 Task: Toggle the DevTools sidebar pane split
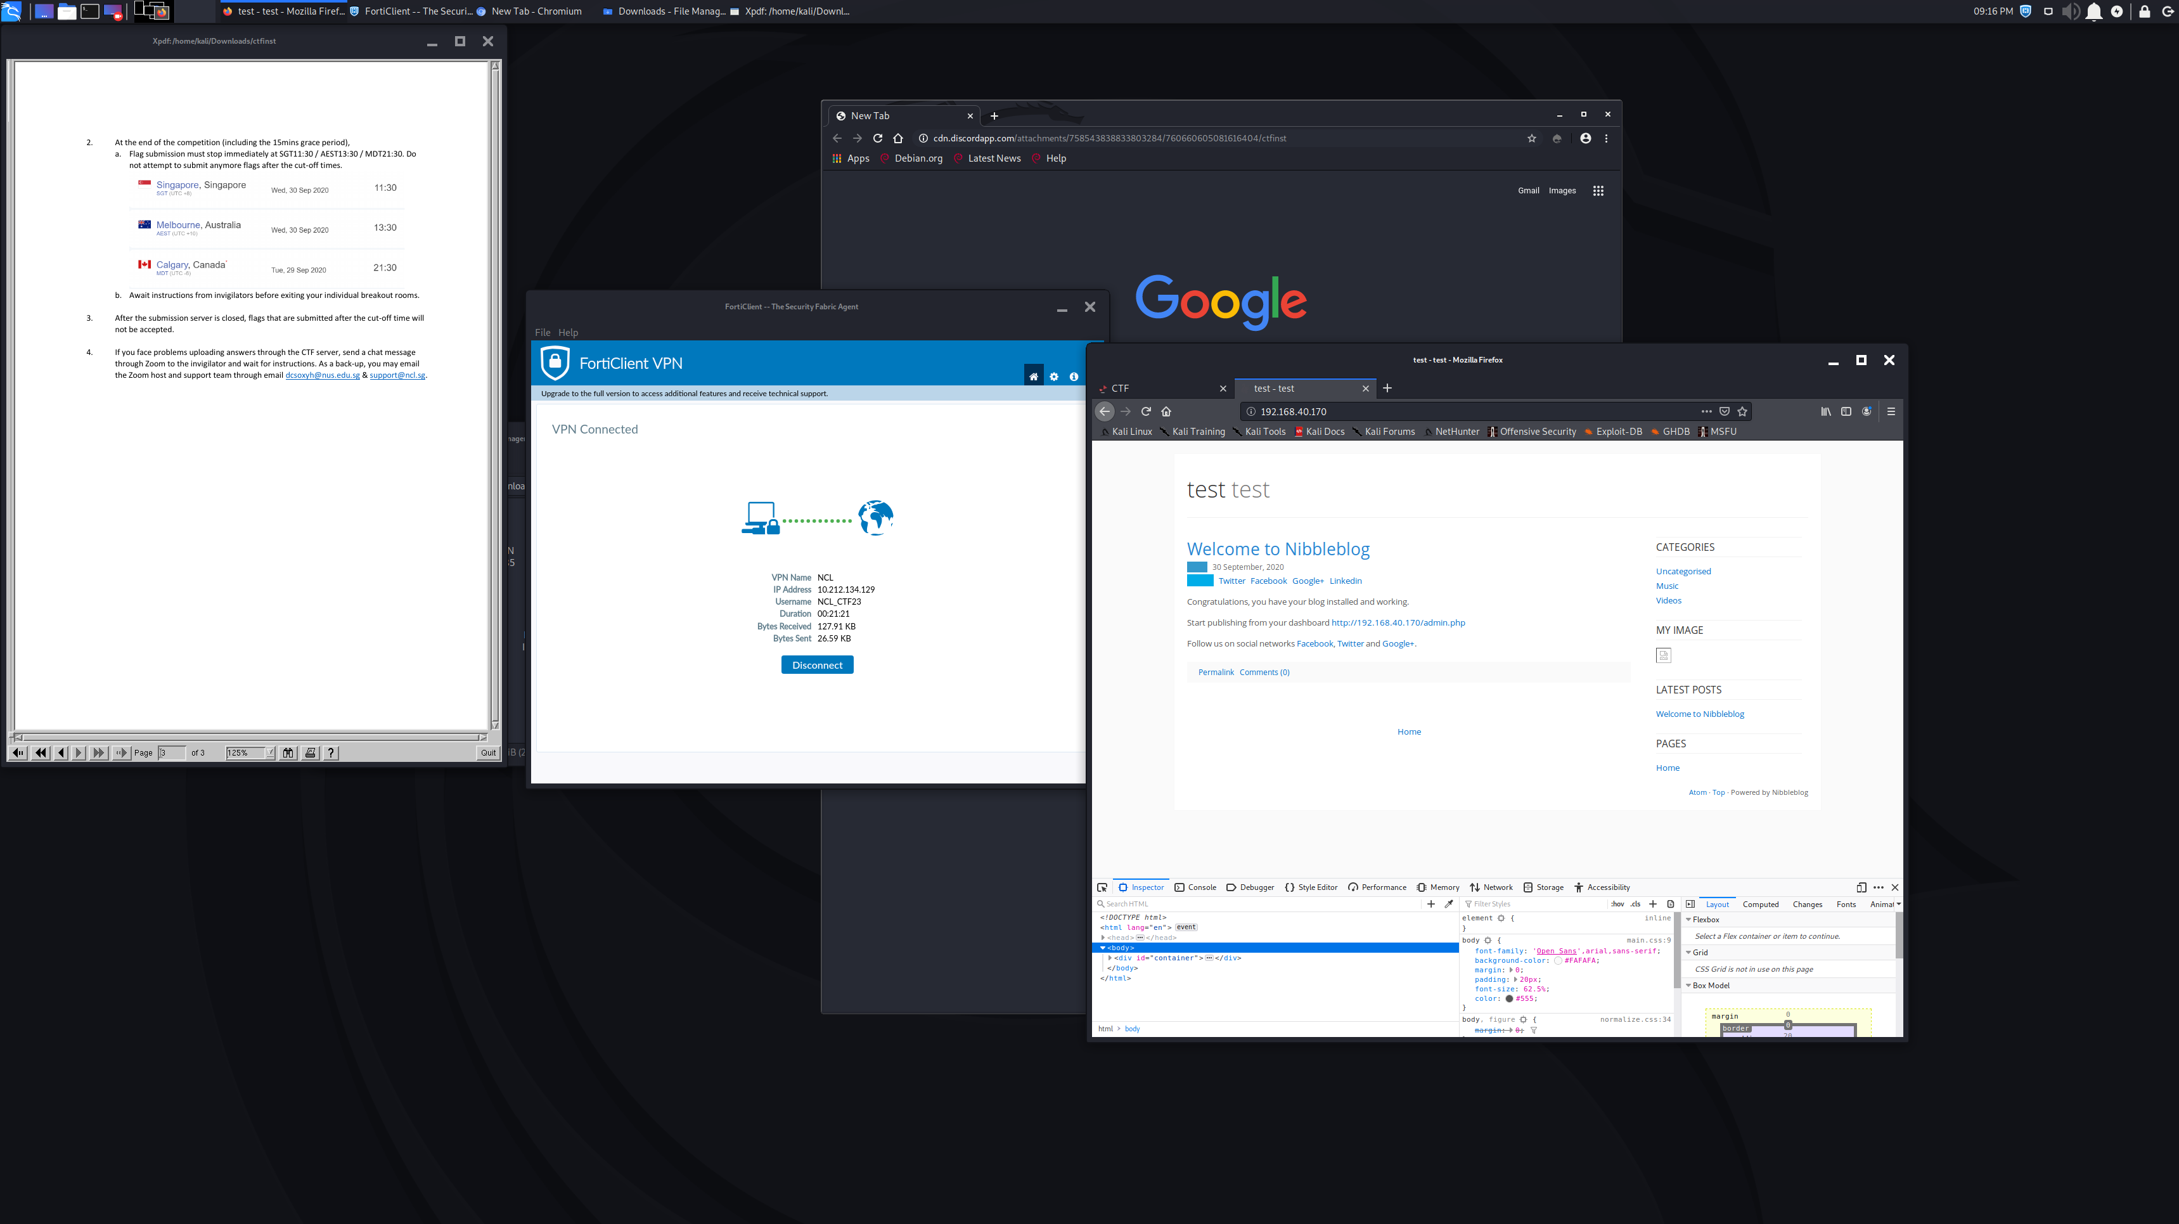coord(1690,905)
